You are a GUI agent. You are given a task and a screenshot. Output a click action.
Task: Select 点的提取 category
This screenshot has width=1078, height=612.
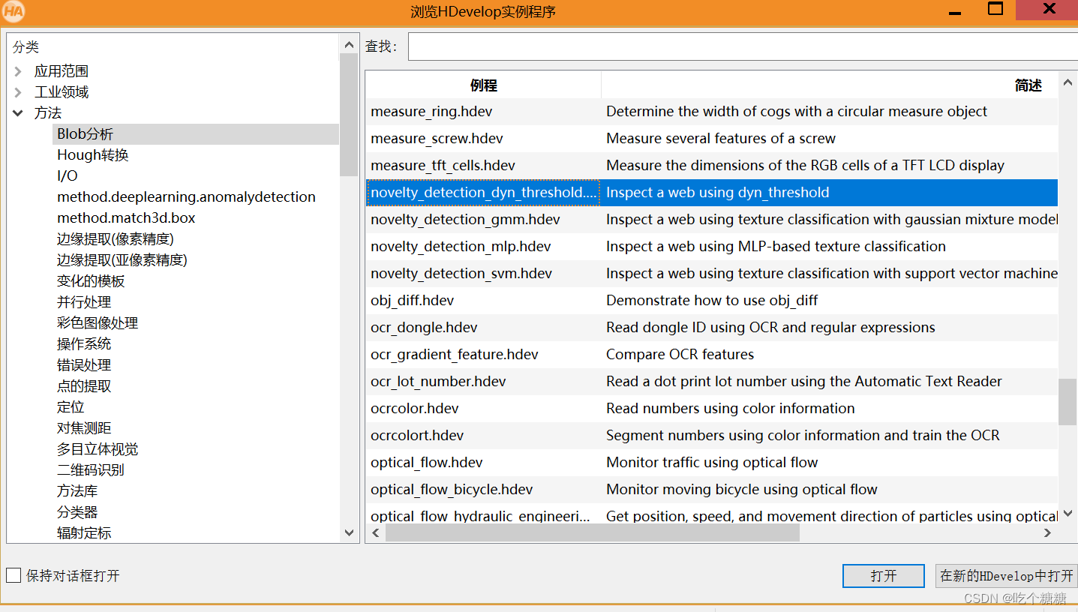pos(84,386)
